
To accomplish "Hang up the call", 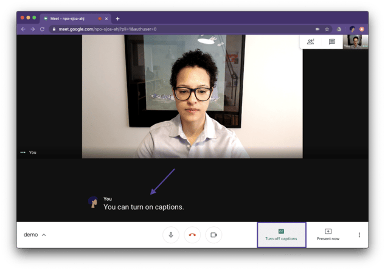I will (192, 235).
